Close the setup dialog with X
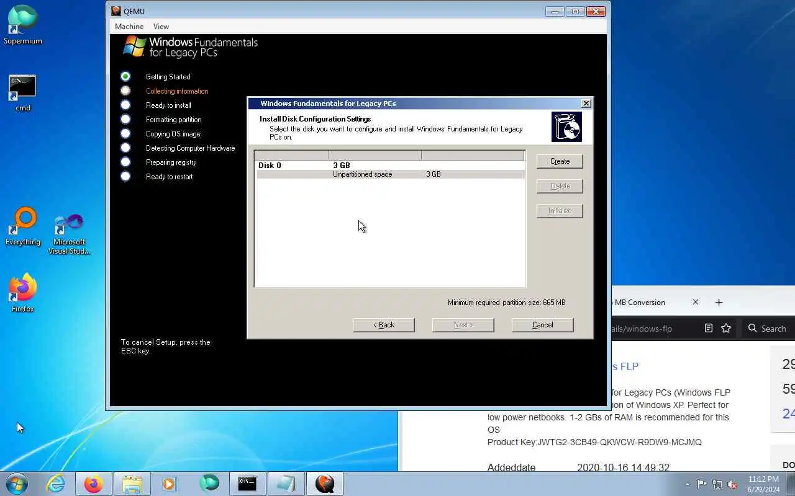Viewport: 795px width, 496px height. click(x=586, y=104)
